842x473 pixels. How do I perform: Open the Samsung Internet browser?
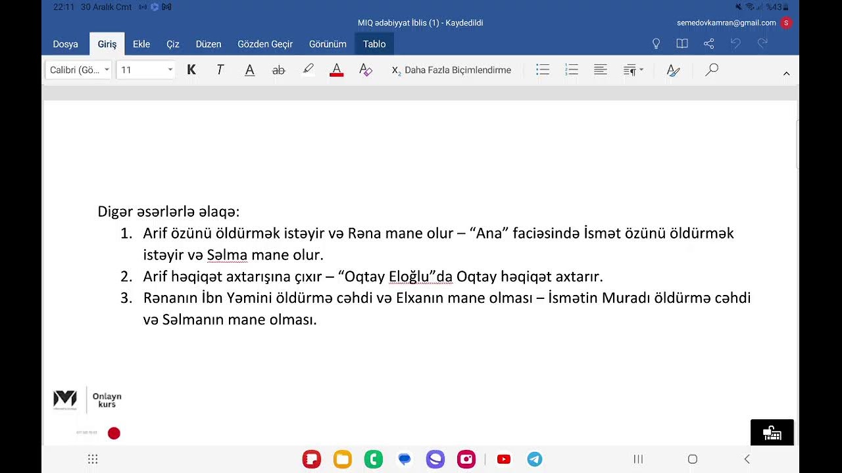(435, 459)
